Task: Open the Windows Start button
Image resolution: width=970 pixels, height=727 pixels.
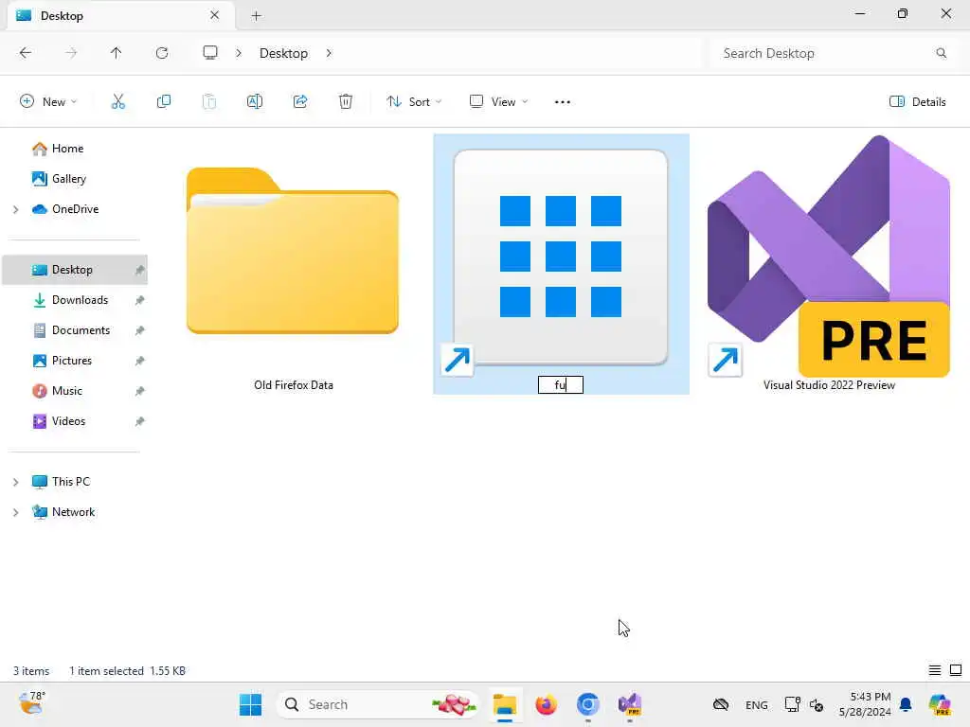Action: [x=250, y=704]
